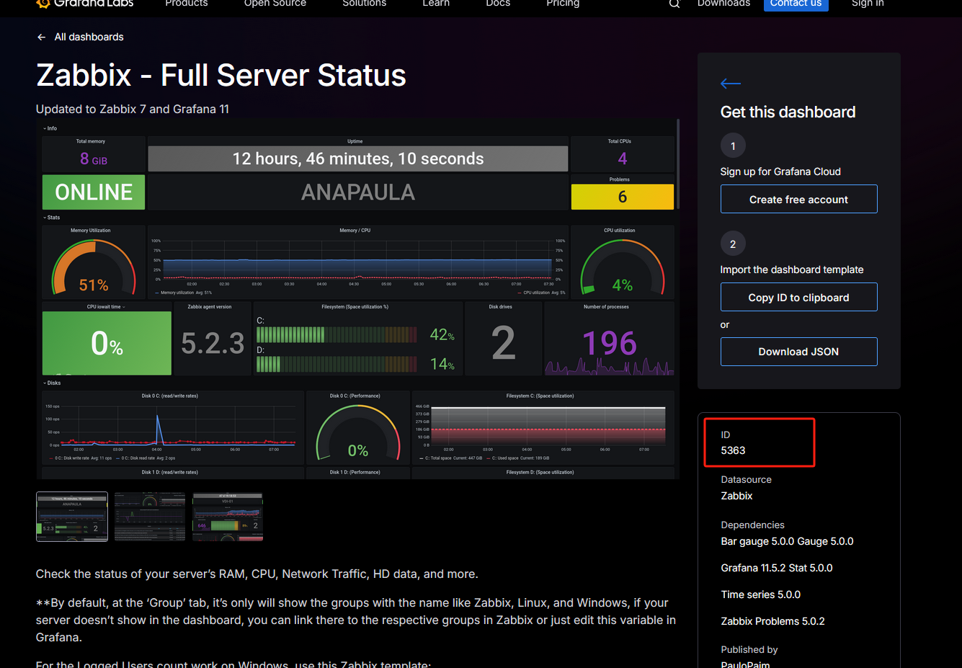Click blue back arrow above Get this dashboard
This screenshot has height=668, width=962.
[x=731, y=84]
